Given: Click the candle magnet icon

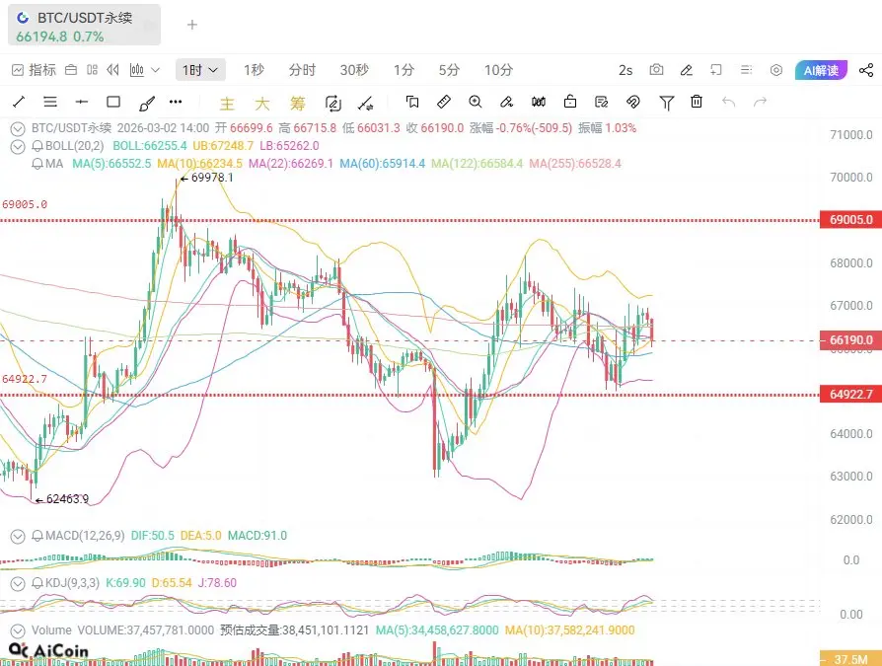Looking at the screenshot, I should [539, 102].
